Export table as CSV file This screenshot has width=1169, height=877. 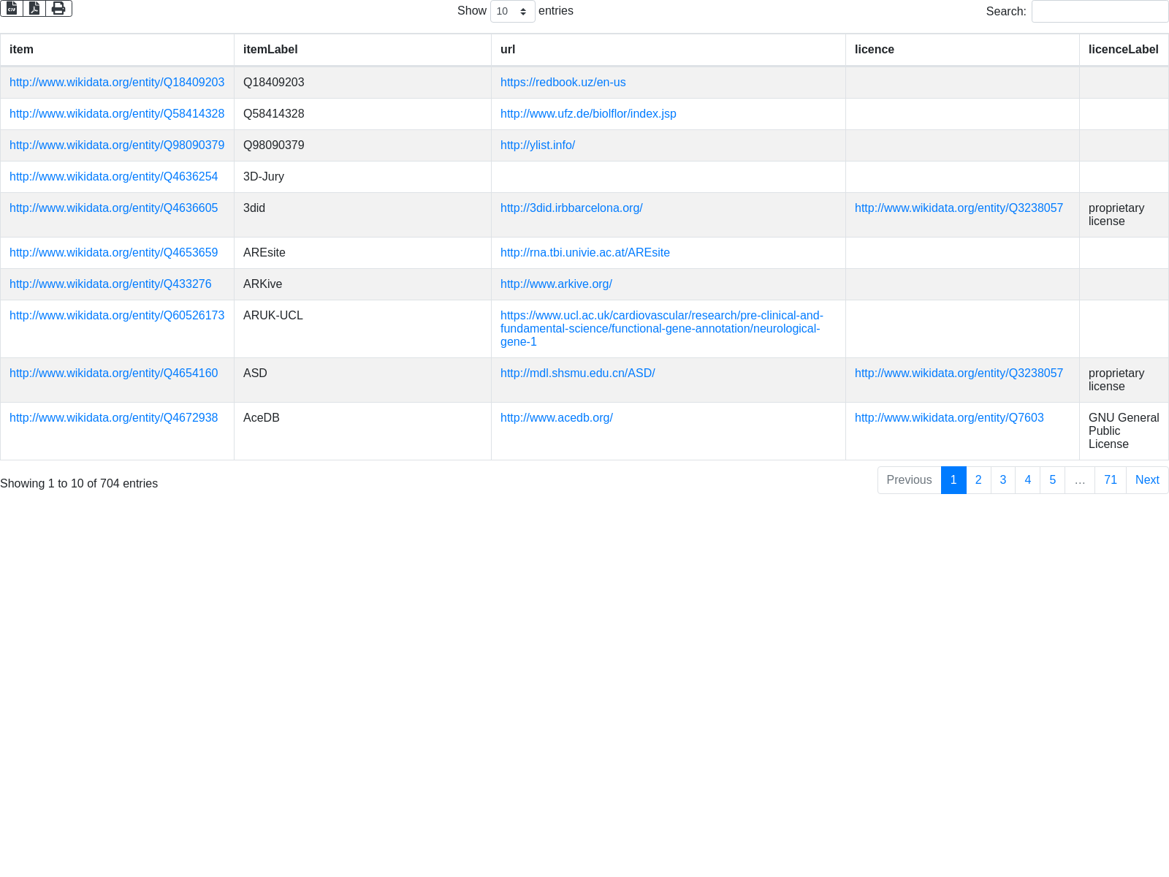tap(12, 8)
